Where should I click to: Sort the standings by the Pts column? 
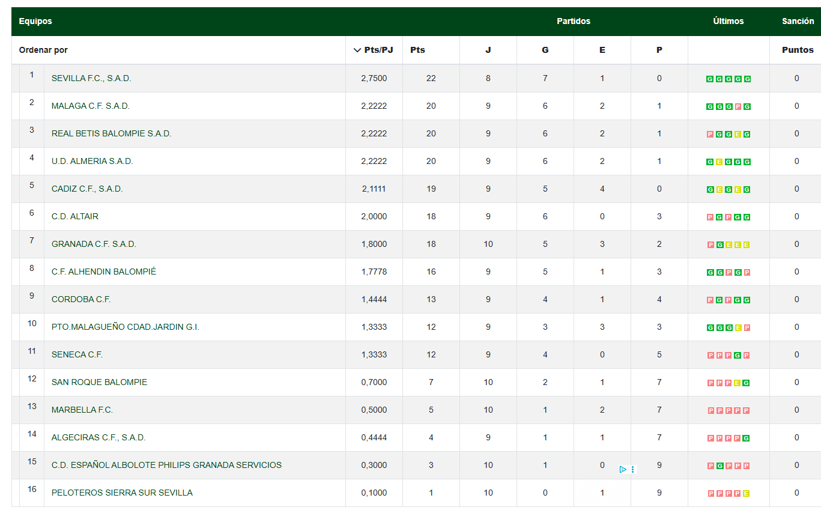pyautogui.click(x=417, y=50)
